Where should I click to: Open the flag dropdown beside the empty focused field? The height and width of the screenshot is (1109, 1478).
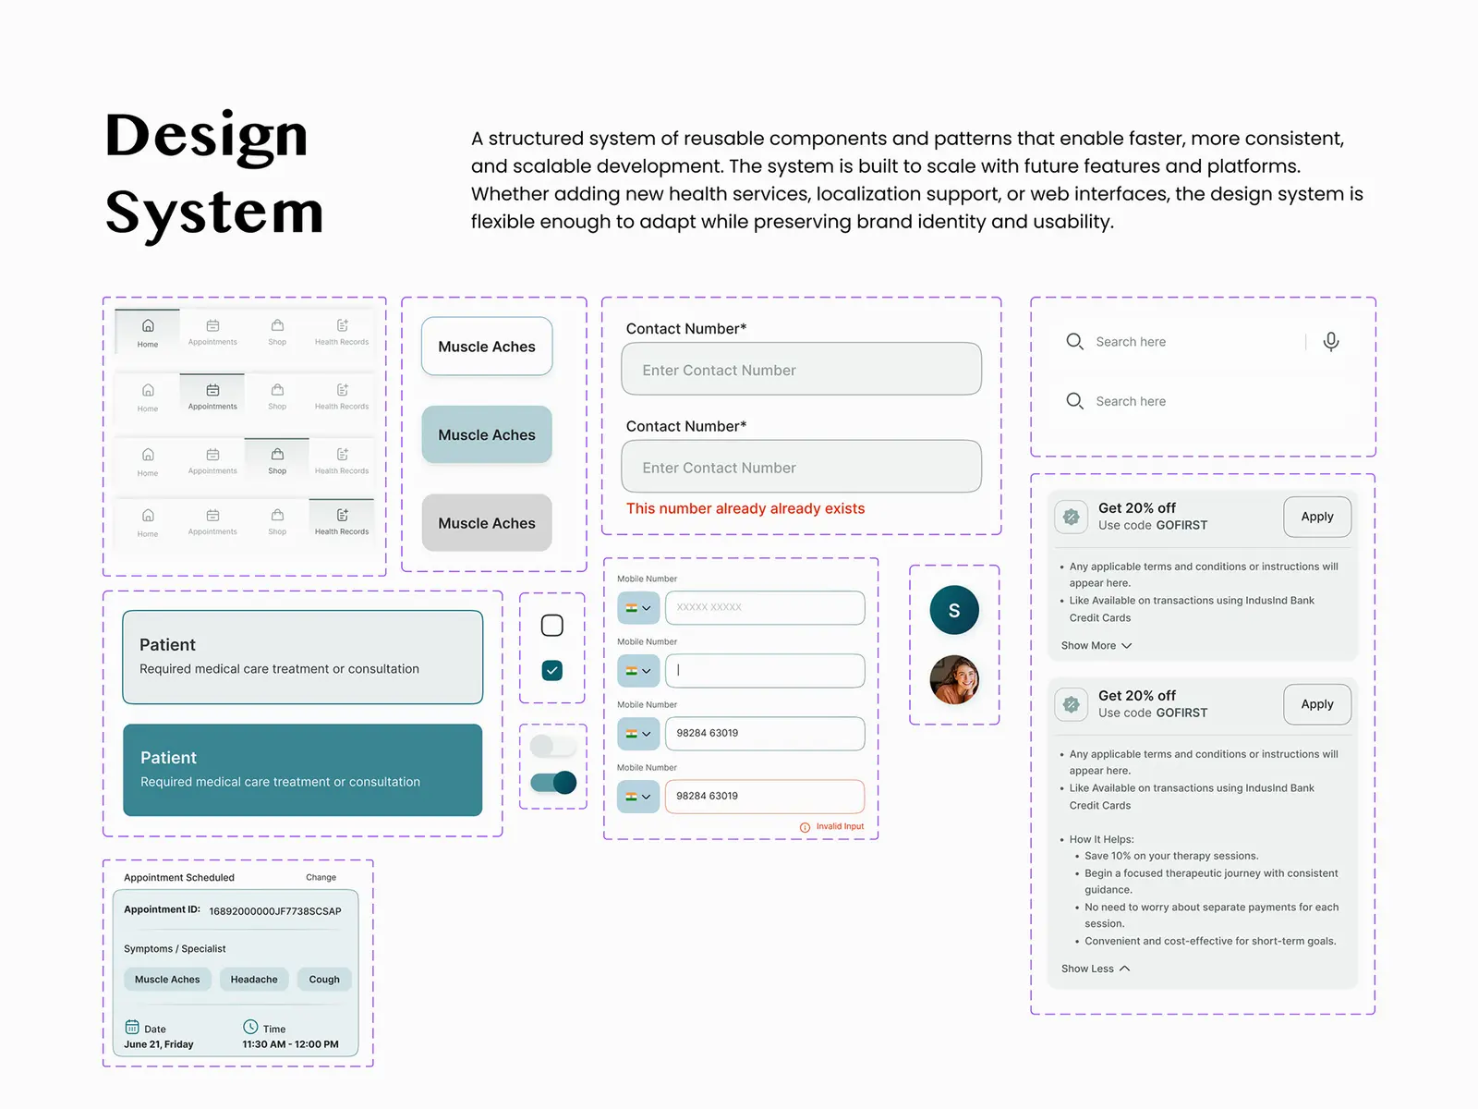click(x=638, y=671)
